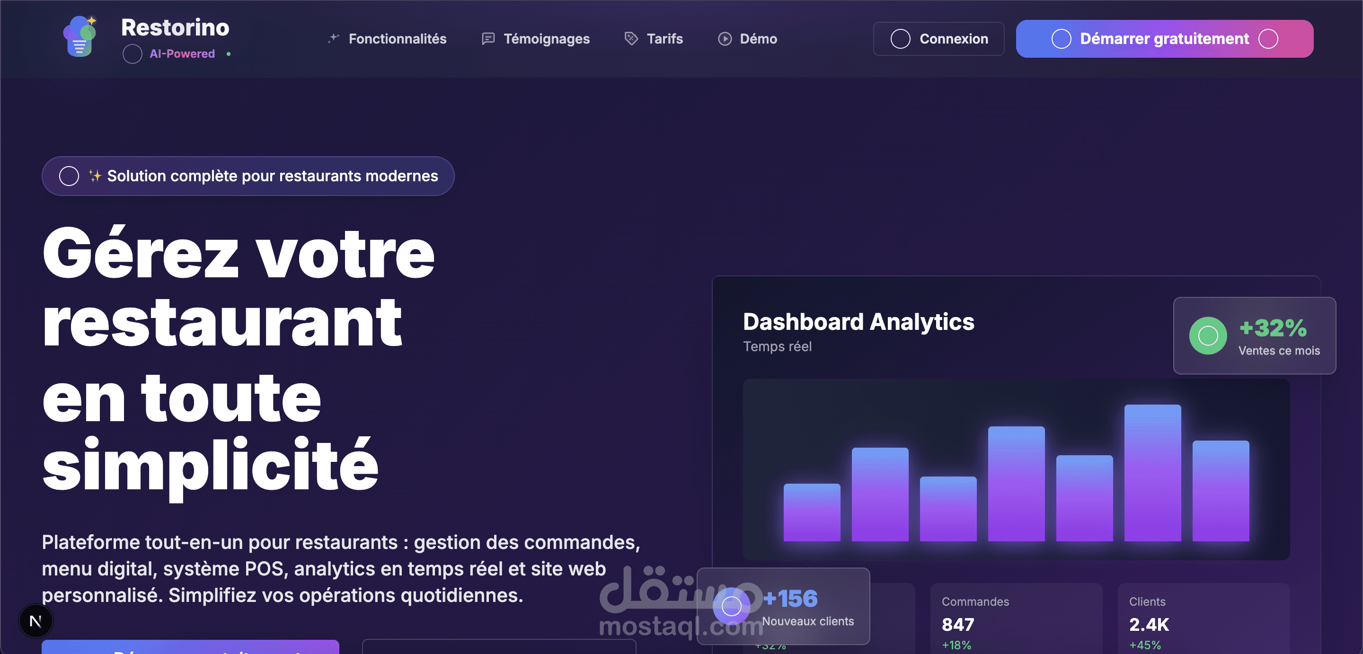Click the play icon beside Démo
1363x654 pixels.
[x=725, y=39]
